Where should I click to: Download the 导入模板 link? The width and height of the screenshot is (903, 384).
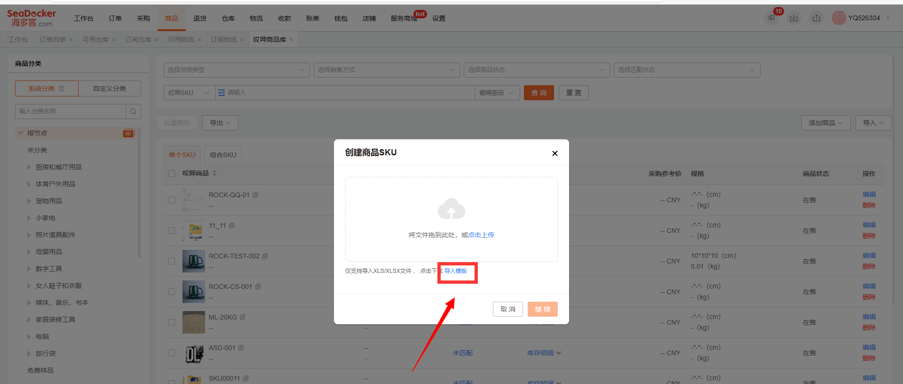click(x=456, y=271)
